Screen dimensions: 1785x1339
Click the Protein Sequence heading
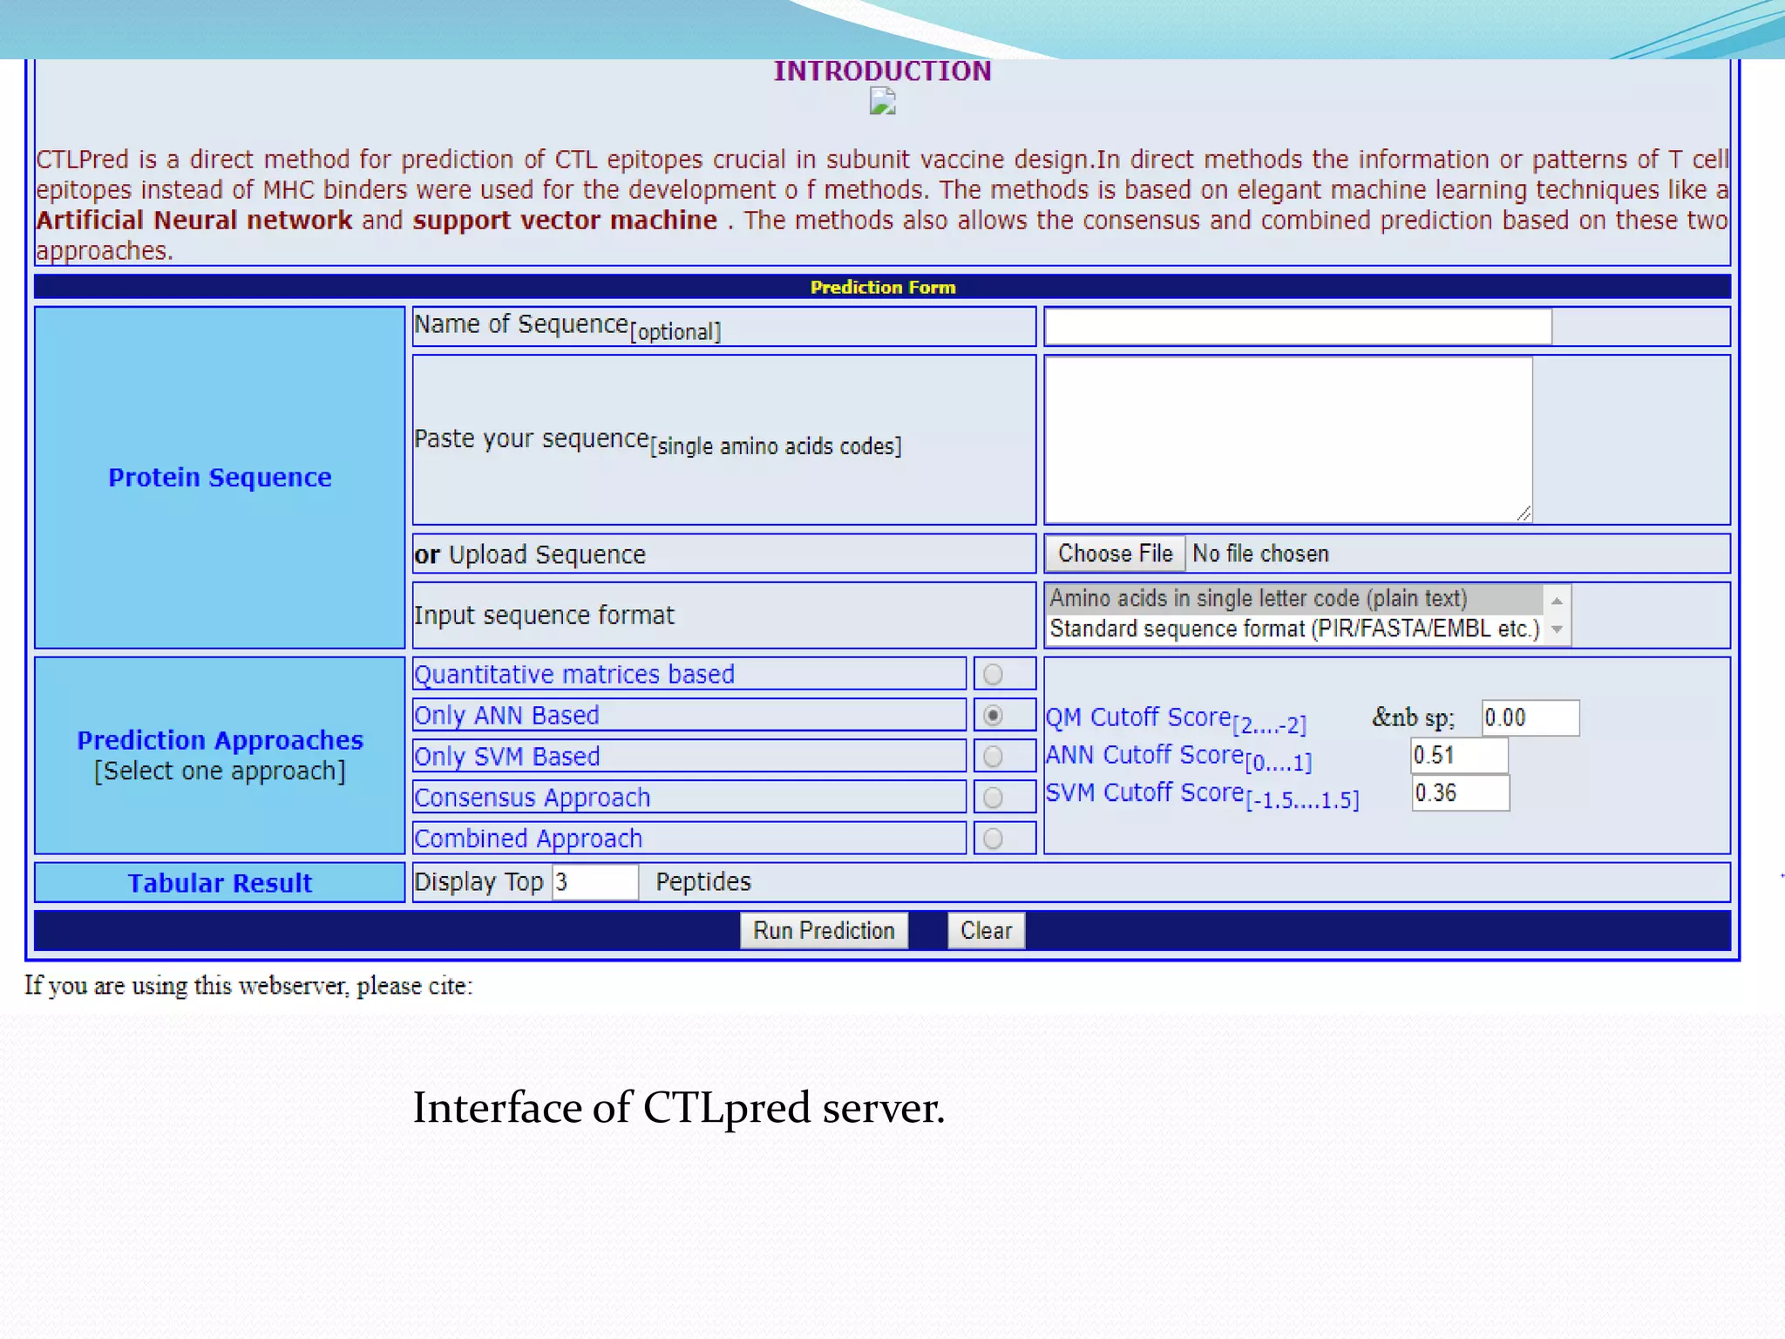(x=220, y=477)
